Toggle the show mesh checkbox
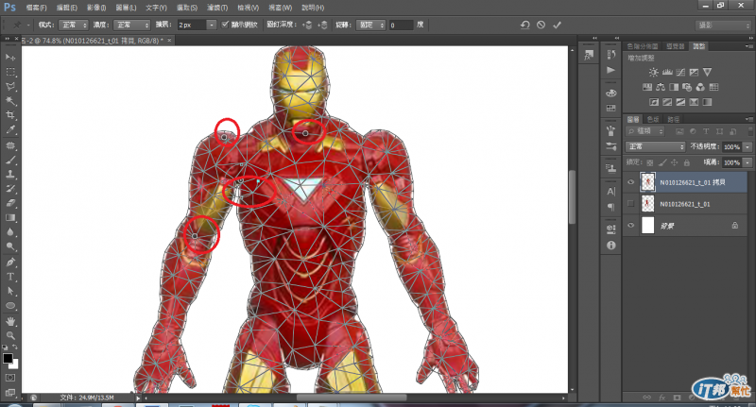The height and width of the screenshot is (407, 756). click(224, 25)
